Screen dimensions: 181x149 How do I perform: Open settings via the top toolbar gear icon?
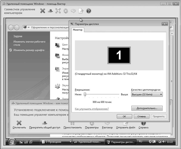(x=65, y=11)
